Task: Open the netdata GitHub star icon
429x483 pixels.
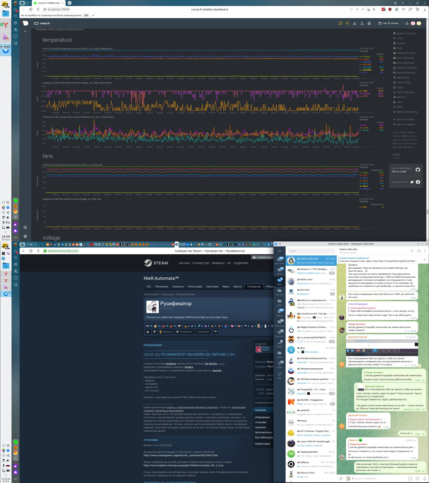Action: pos(418,170)
